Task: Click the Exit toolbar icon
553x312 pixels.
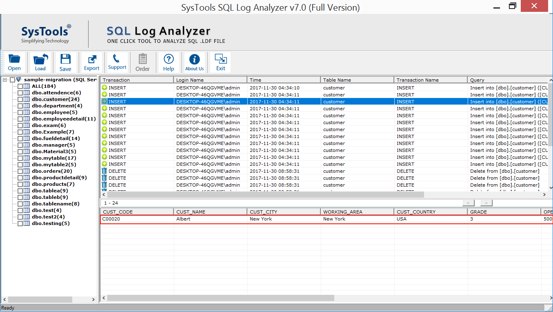Action: pos(221,62)
